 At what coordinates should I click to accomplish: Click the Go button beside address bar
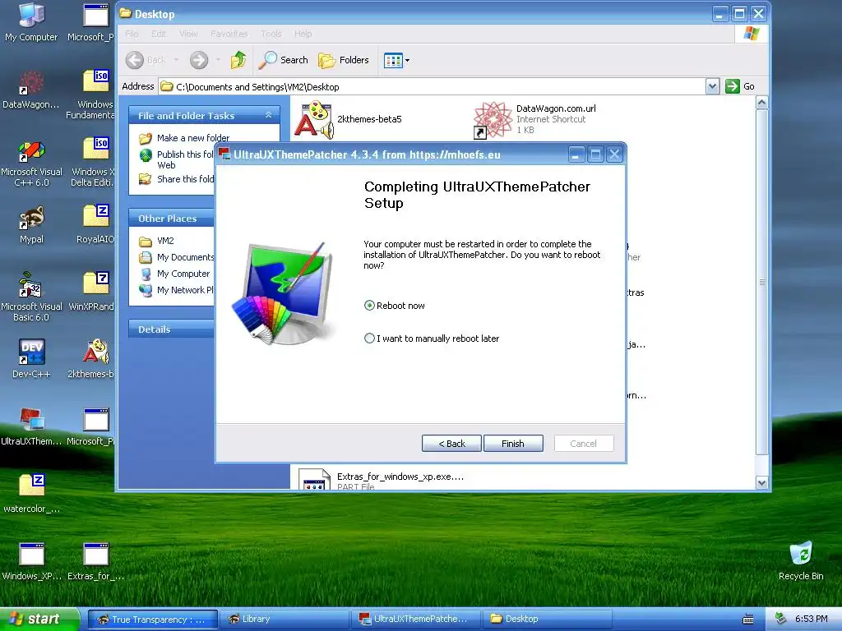pos(740,86)
